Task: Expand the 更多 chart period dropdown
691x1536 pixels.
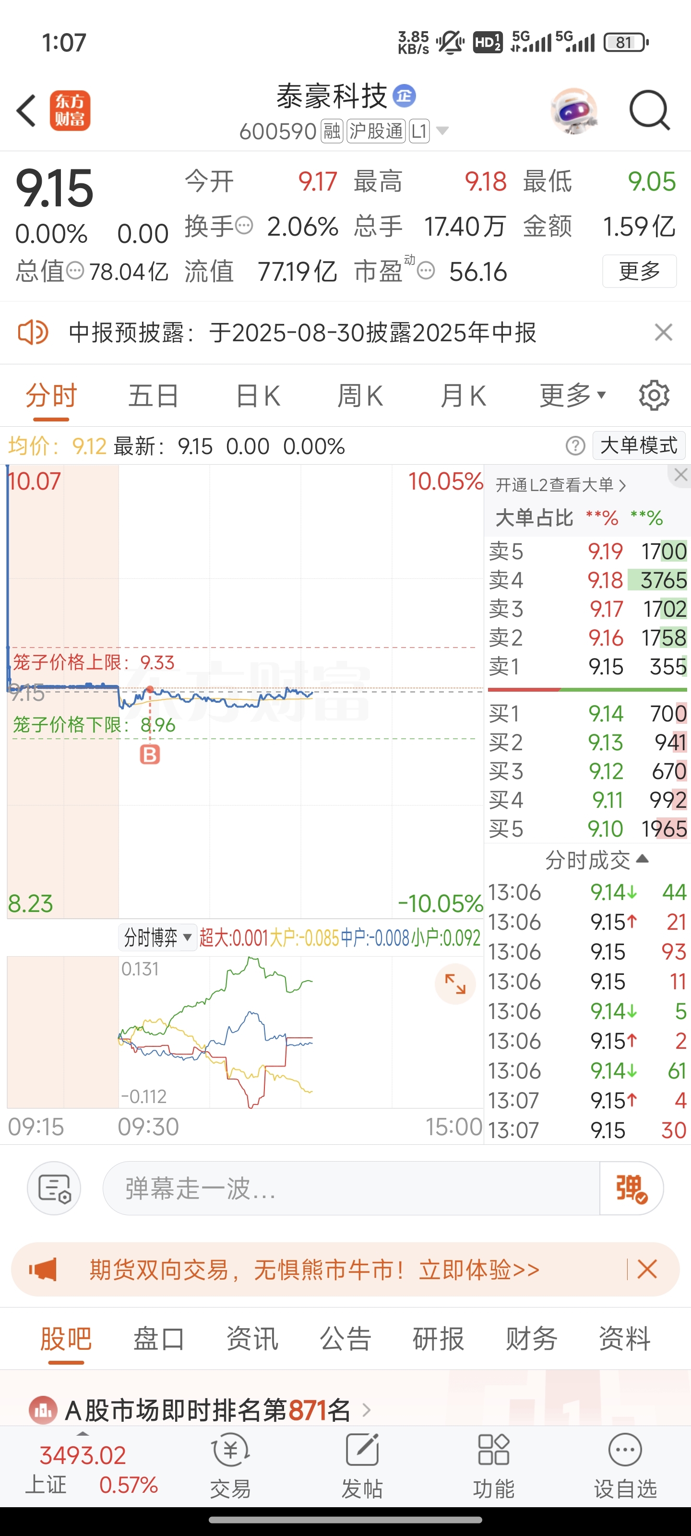Action: (x=573, y=396)
